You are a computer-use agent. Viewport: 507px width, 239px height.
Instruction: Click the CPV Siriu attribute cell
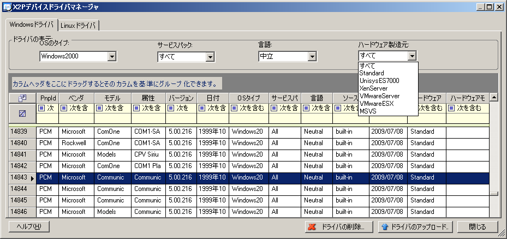coord(148,154)
